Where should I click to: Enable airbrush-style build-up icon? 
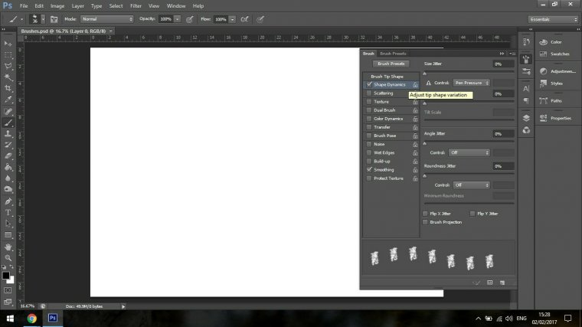click(x=244, y=19)
